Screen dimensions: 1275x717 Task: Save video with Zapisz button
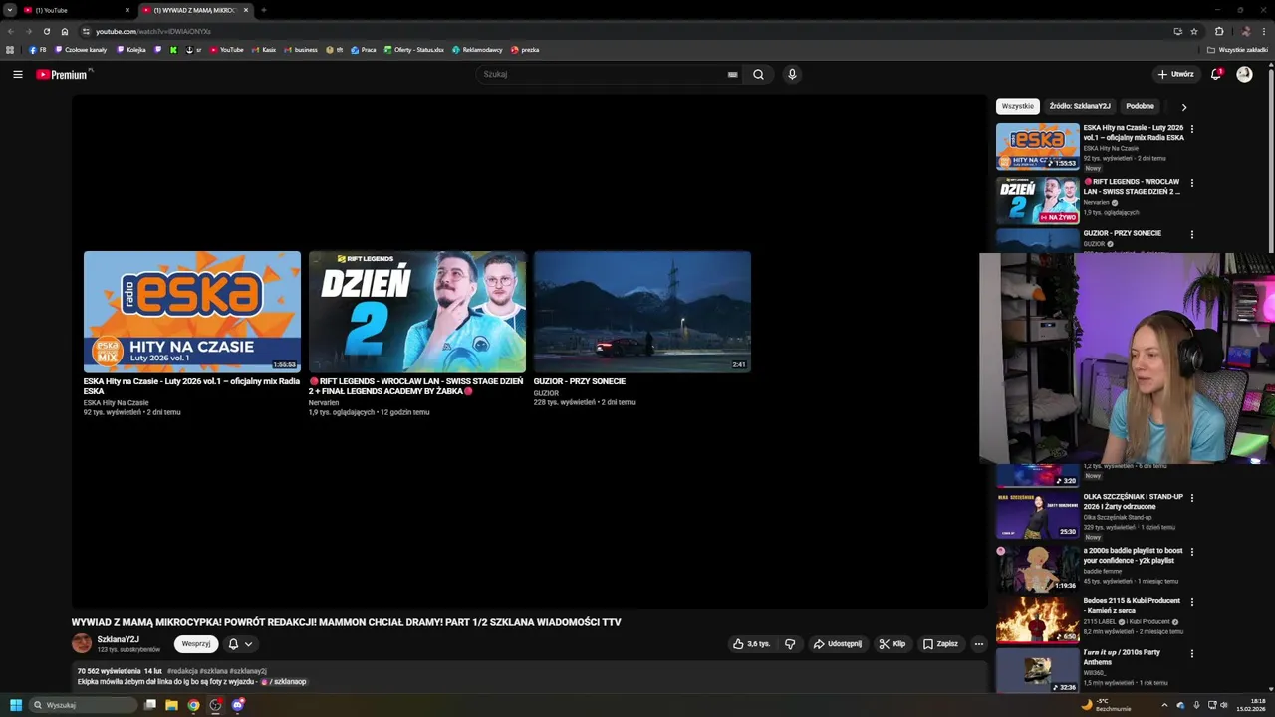tap(940, 644)
